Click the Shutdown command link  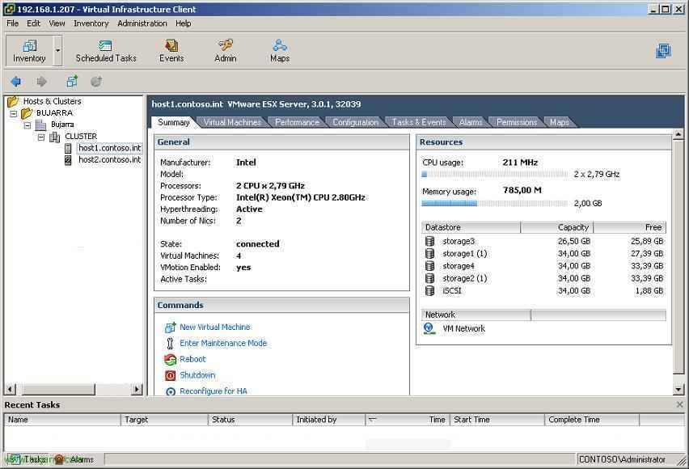tap(197, 375)
